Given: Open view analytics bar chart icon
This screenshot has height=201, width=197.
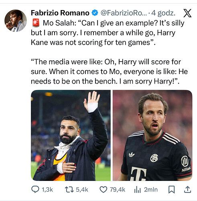Looking at the screenshot, I should point(138,190).
